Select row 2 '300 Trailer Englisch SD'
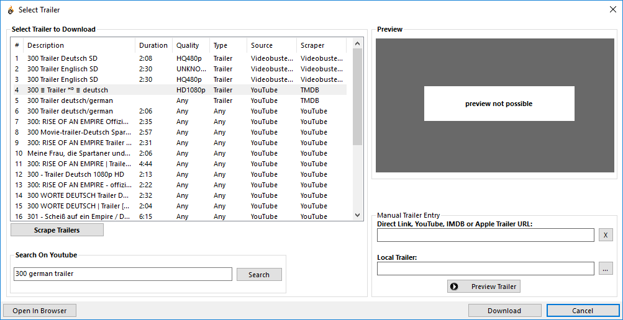Viewport: 623px width, 320px height. click(180, 69)
